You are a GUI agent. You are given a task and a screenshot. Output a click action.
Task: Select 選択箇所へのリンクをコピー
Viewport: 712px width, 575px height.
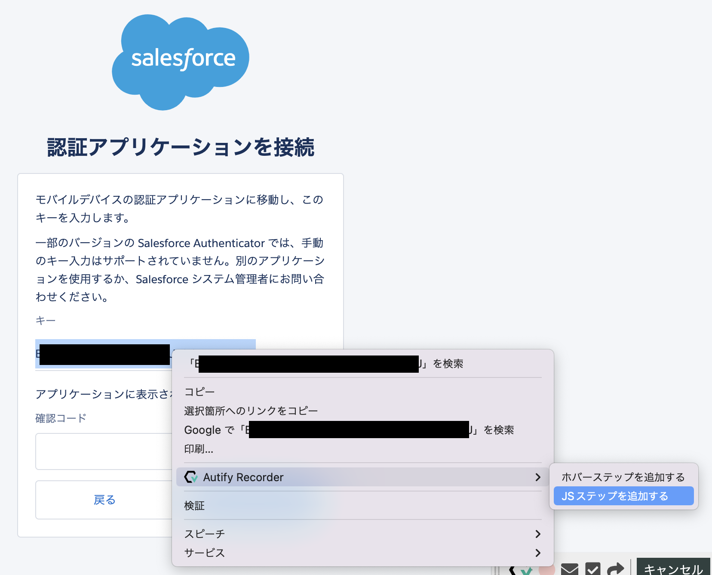[251, 410]
